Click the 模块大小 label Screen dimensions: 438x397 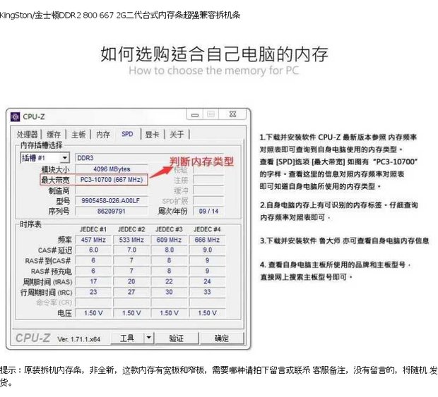(x=55, y=169)
